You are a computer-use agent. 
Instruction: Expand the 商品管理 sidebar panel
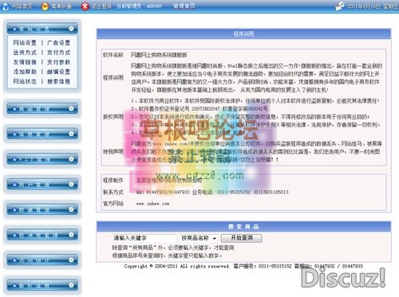(42, 108)
